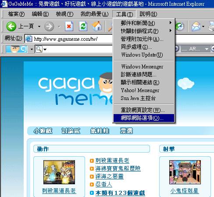This screenshot has height=197, width=214.
Task: Open the 小遊戲 site navigation tab
Action: tap(43, 131)
